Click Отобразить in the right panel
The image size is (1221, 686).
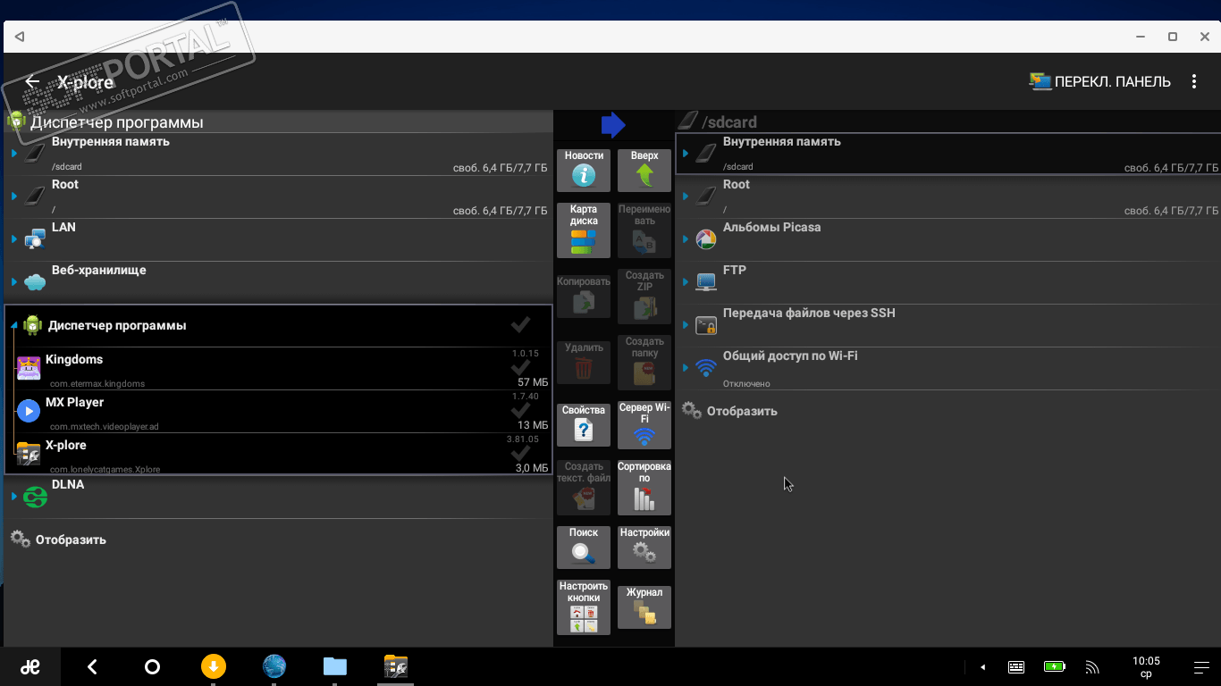click(x=729, y=411)
